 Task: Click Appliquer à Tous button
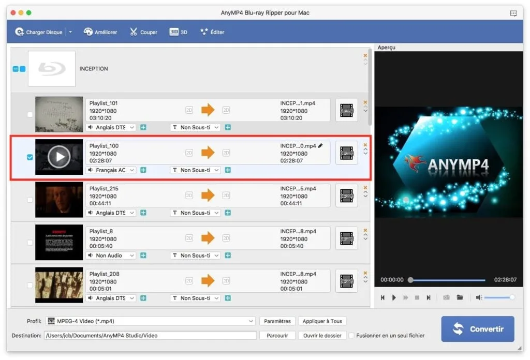(x=322, y=321)
